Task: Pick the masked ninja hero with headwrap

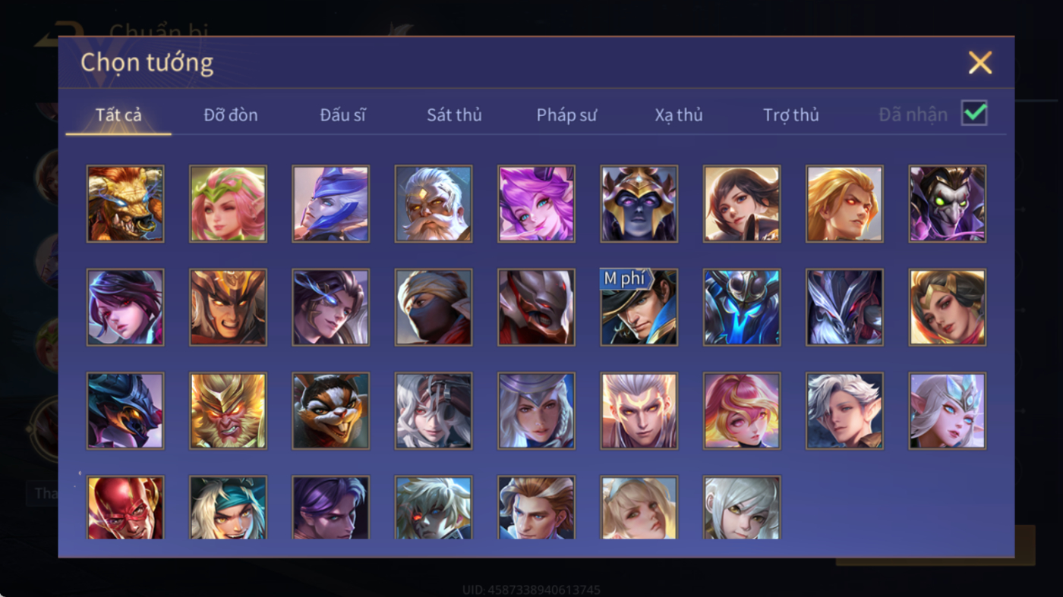Action: click(x=434, y=307)
